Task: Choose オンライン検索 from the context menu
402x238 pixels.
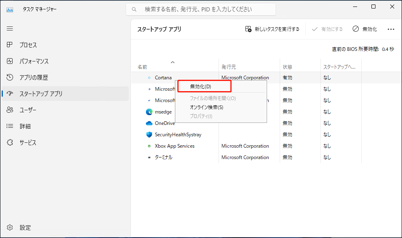Action: 206,107
